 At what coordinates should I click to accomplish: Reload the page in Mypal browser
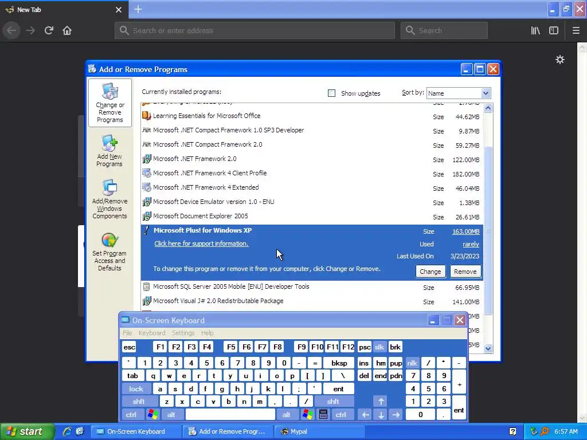coord(49,30)
